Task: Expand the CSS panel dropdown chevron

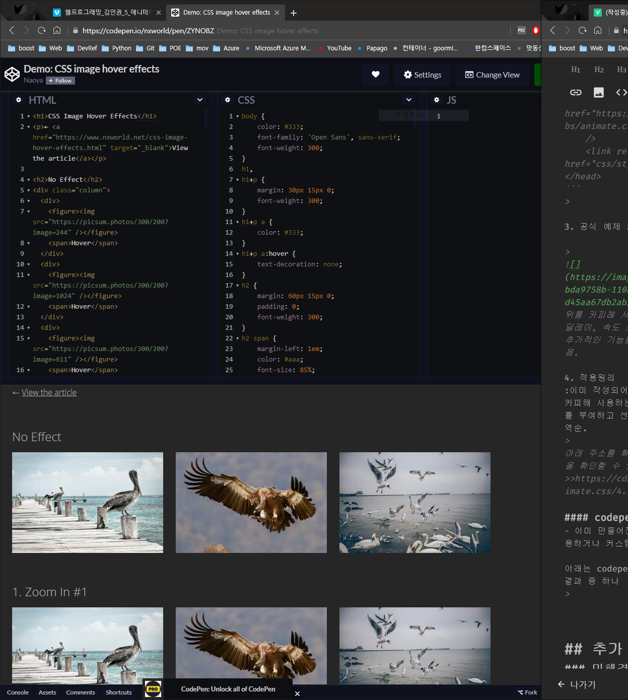Action: (409, 100)
